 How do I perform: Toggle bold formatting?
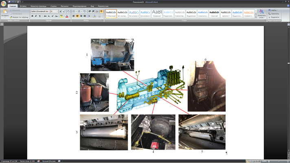click(x=32, y=16)
